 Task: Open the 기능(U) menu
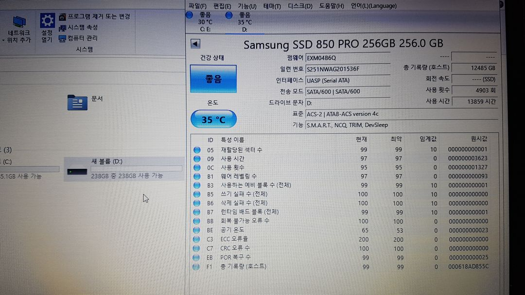247,6
